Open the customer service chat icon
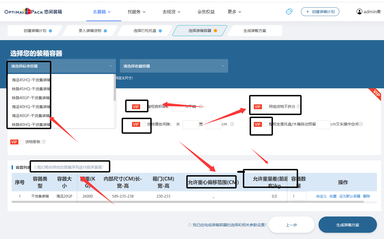The height and width of the screenshot is (239, 384). click(x=289, y=12)
